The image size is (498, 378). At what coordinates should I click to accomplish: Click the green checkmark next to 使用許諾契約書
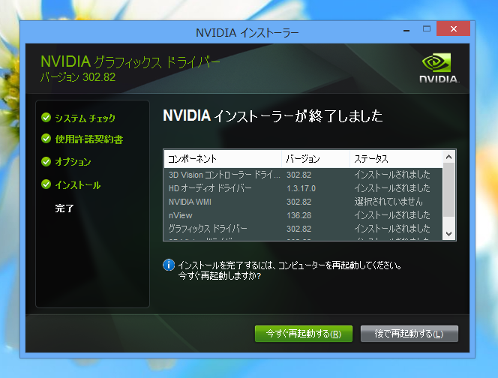pyautogui.click(x=46, y=139)
